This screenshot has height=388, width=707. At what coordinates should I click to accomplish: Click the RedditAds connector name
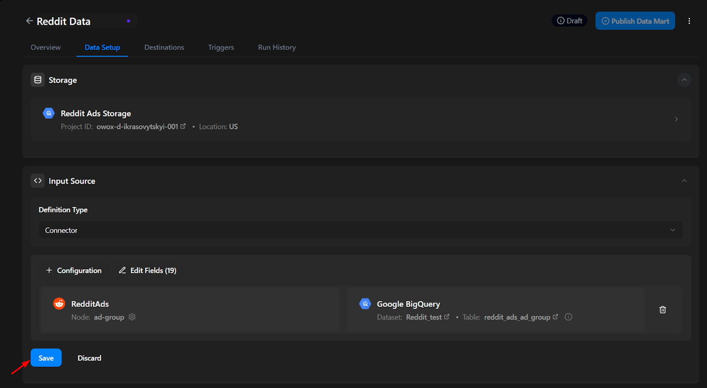tap(90, 304)
